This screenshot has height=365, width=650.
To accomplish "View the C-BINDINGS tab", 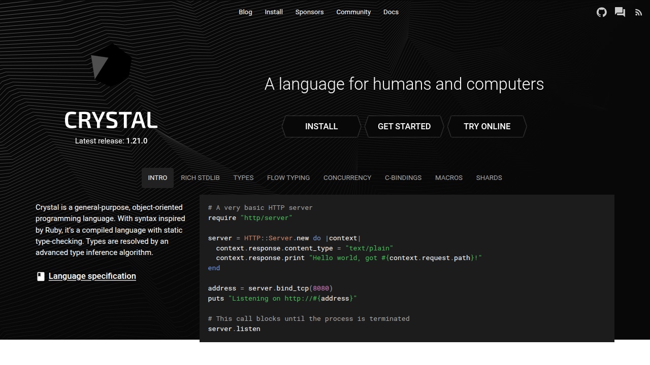I will [x=403, y=178].
